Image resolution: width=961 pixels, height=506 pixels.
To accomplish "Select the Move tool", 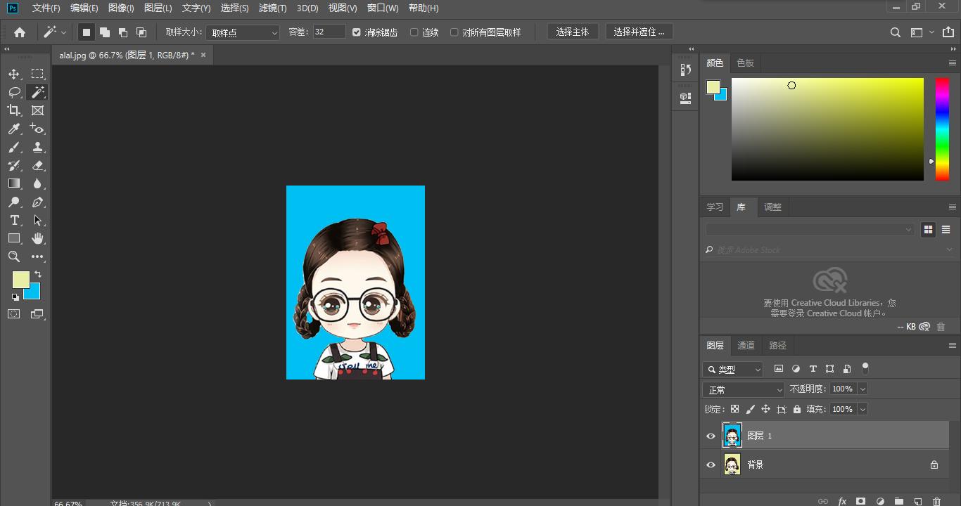I will click(x=14, y=74).
